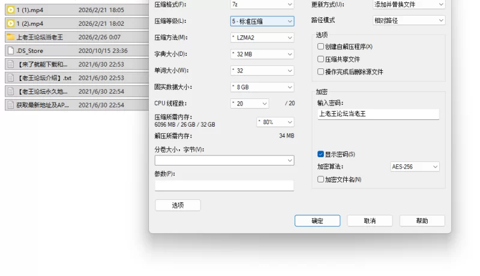
Task: Click the video icon of 1 (1).mp4
Action: [11, 10]
